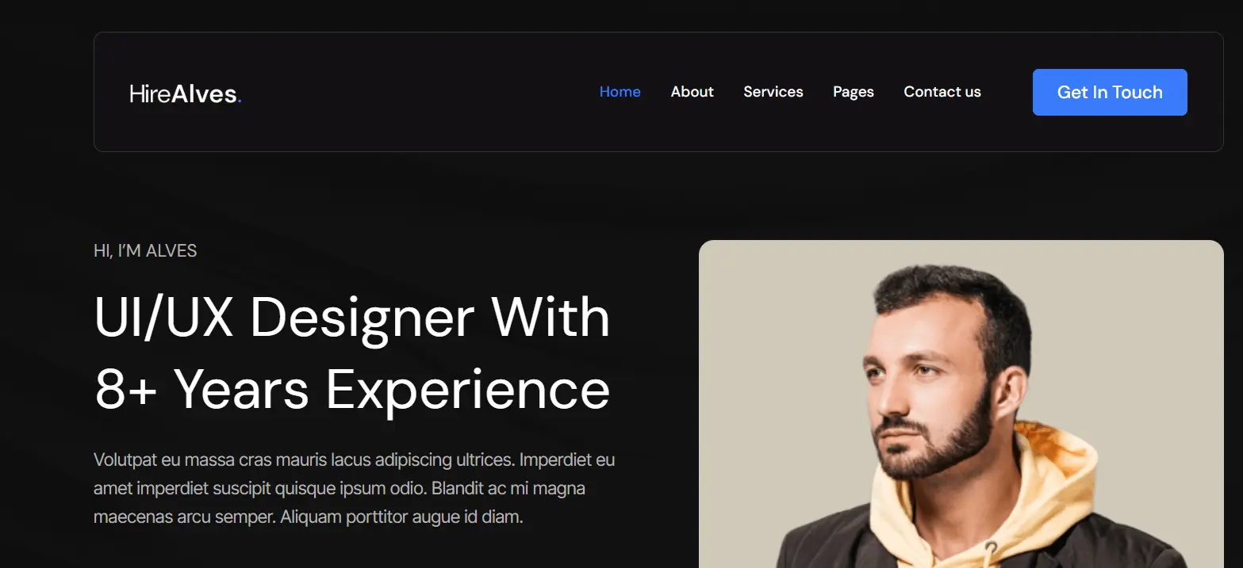This screenshot has height=568, width=1243.
Task: Click the HireAlves logo
Action: pyautogui.click(x=186, y=94)
